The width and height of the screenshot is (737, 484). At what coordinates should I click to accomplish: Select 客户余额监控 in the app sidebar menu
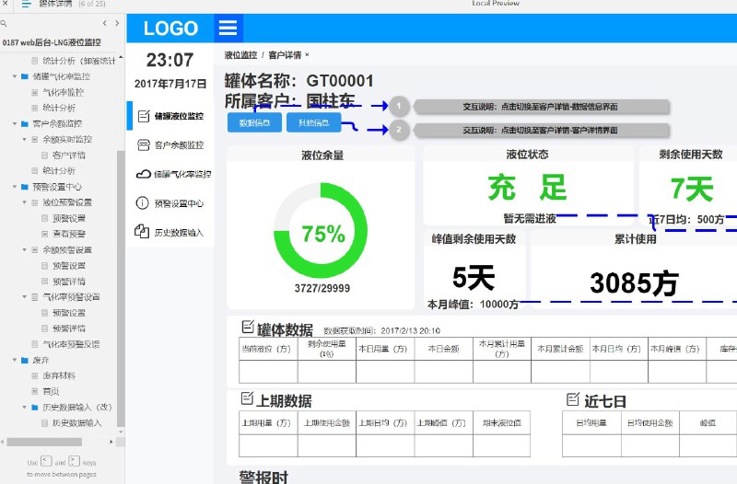pyautogui.click(x=170, y=145)
